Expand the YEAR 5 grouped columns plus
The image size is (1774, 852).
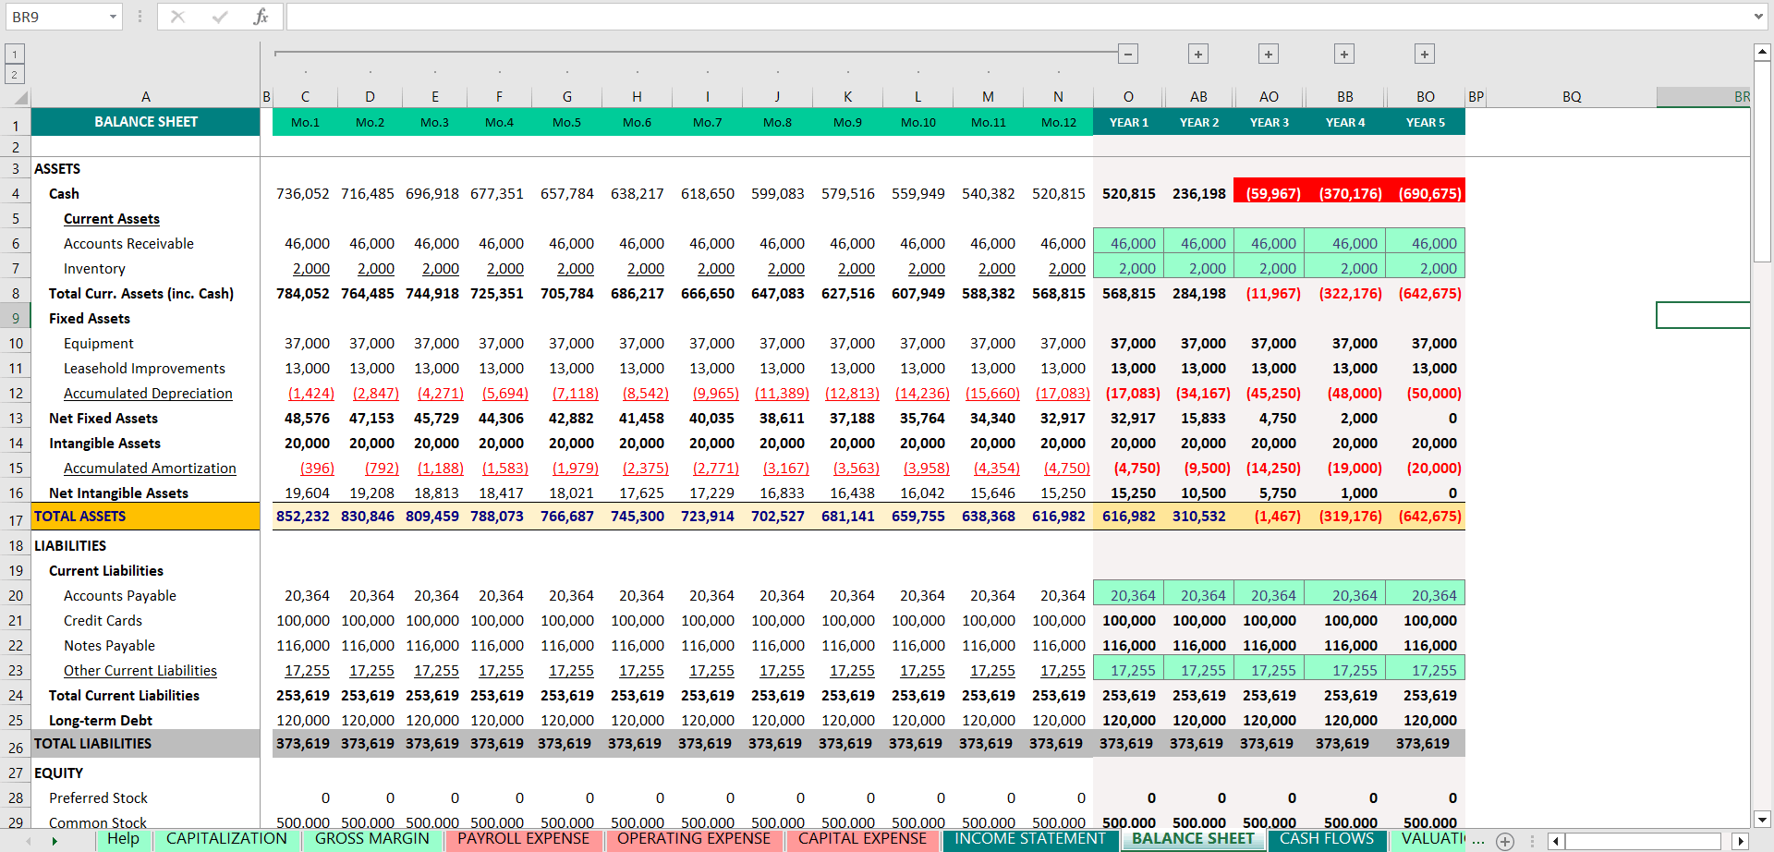point(1425,55)
